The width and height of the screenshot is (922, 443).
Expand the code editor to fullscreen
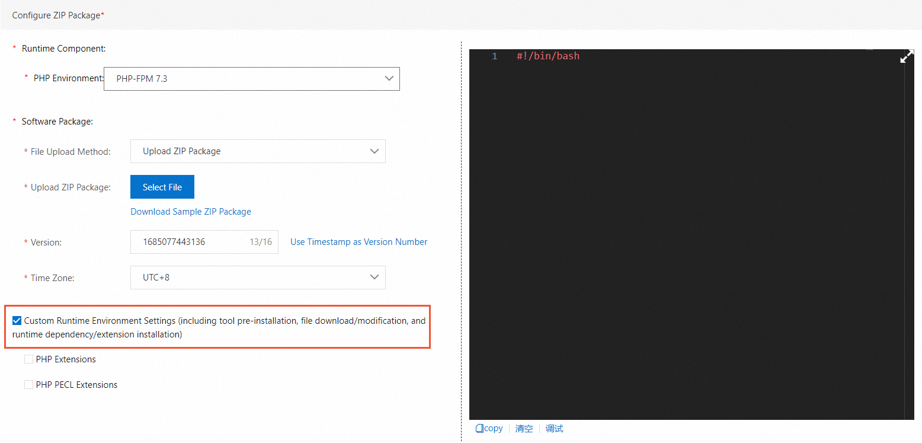tap(907, 56)
